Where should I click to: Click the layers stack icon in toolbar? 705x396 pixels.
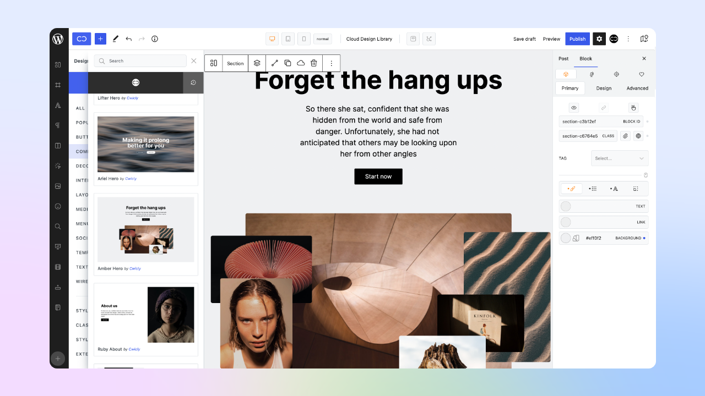(x=257, y=63)
